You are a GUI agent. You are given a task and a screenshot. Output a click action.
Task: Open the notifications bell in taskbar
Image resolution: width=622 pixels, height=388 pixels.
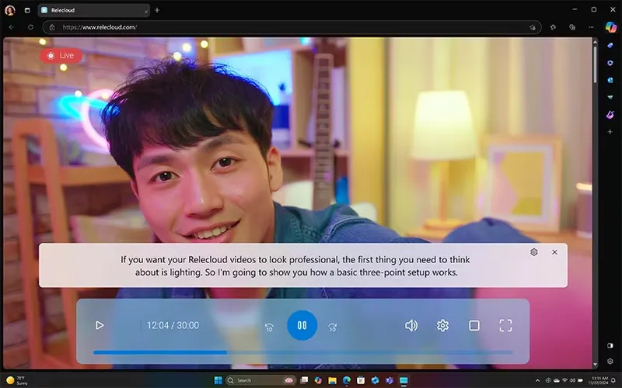[613, 380]
